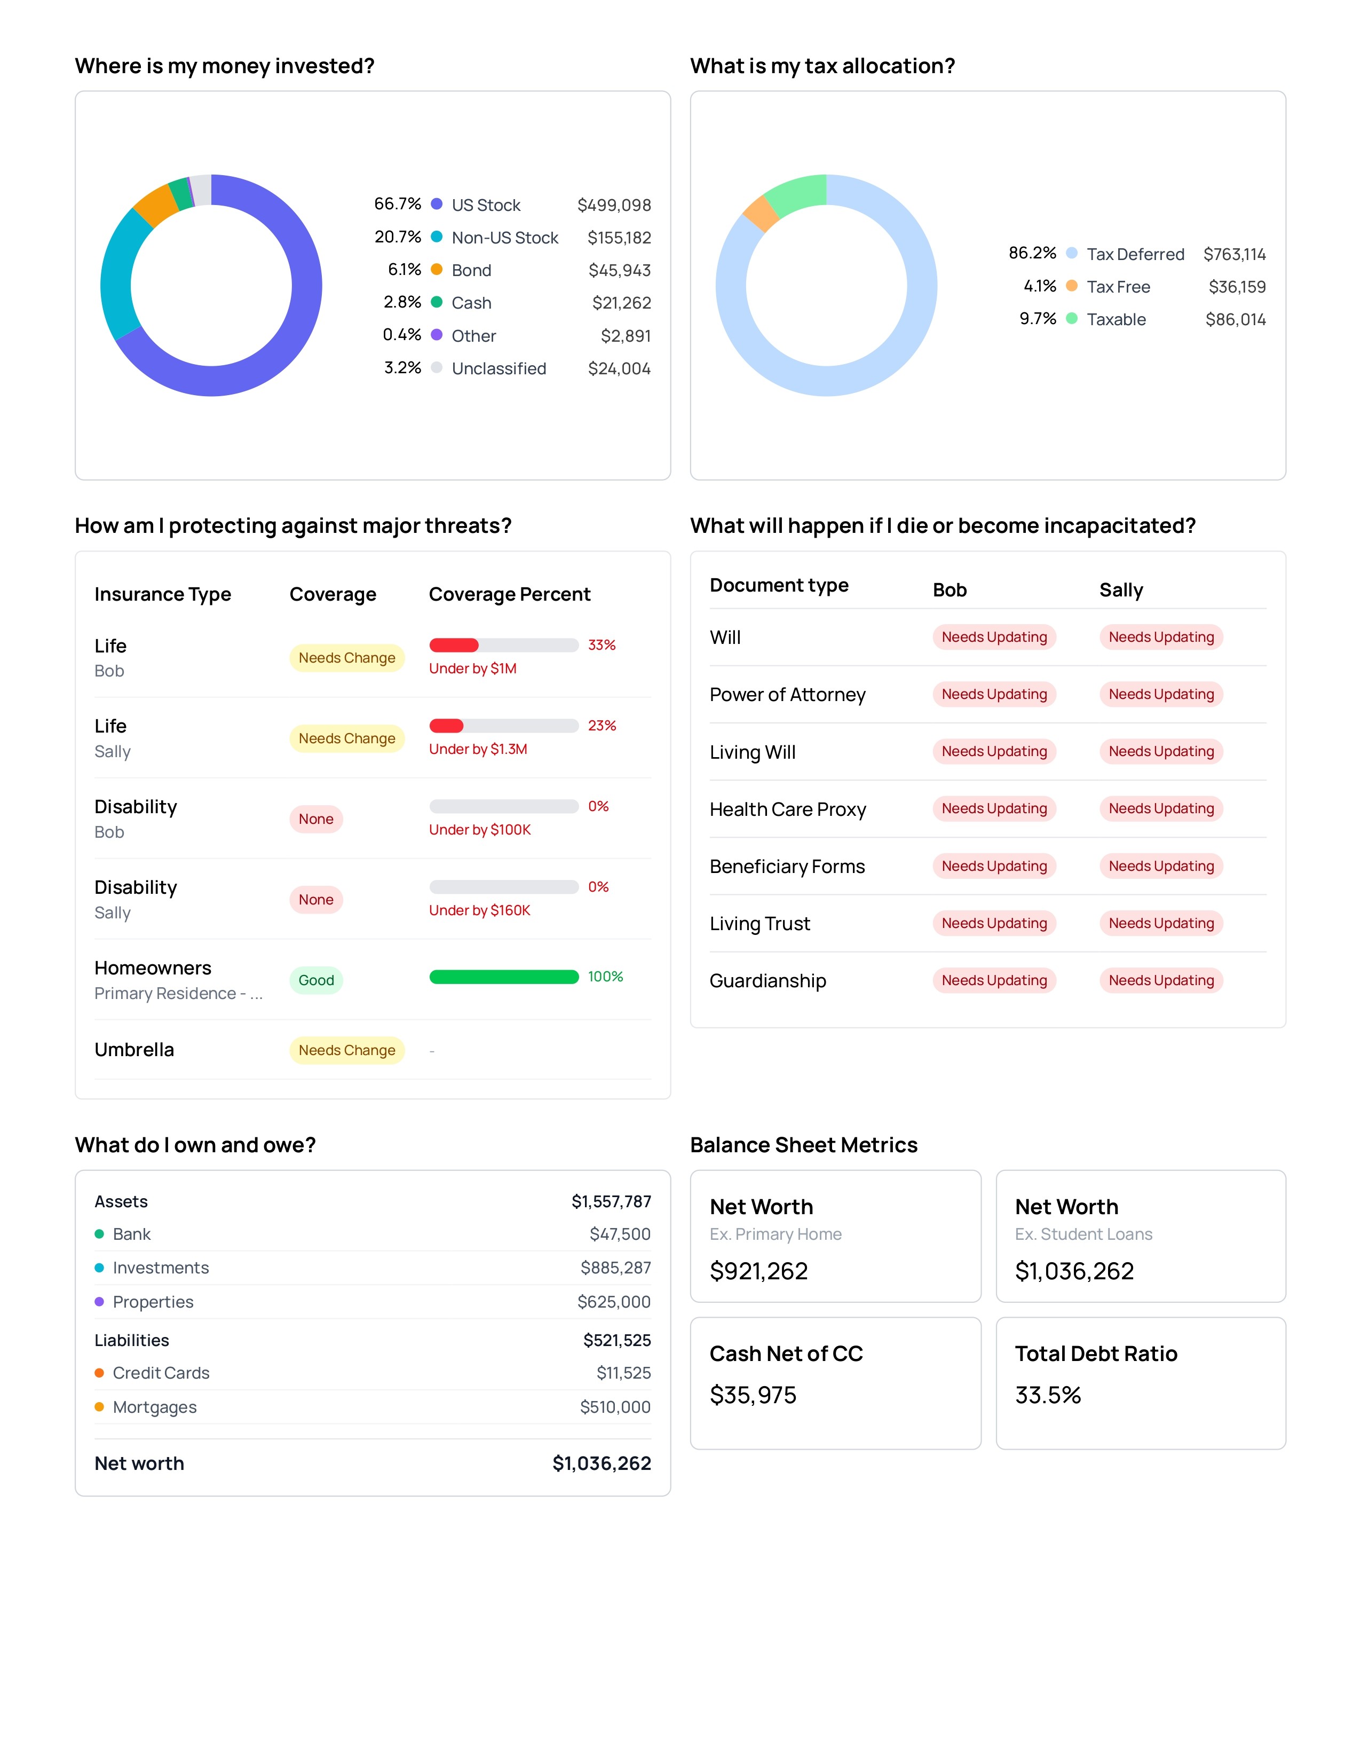
Task: Click the Bank asset bullet dot
Action: 99,1233
